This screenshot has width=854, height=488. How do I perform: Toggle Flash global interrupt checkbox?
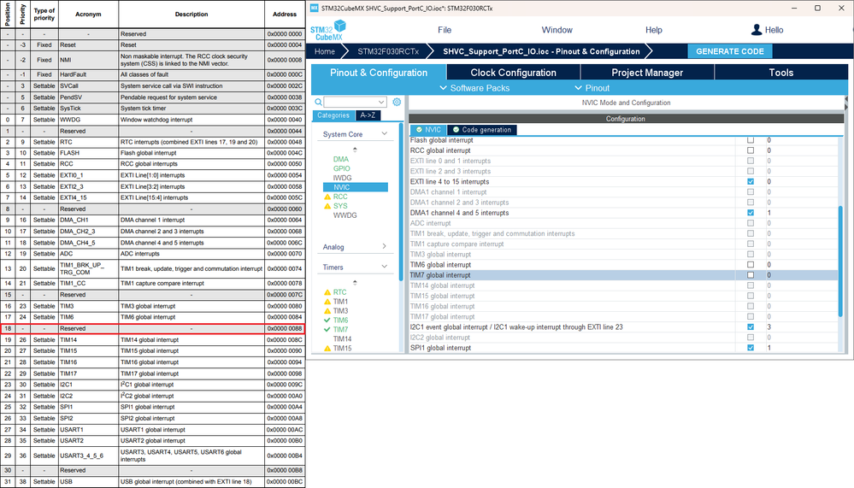tap(751, 140)
